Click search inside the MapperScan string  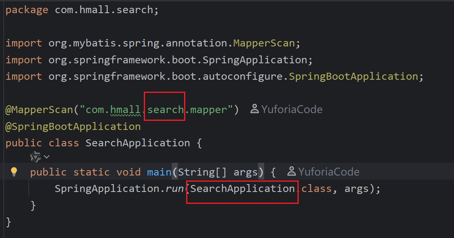(165, 110)
